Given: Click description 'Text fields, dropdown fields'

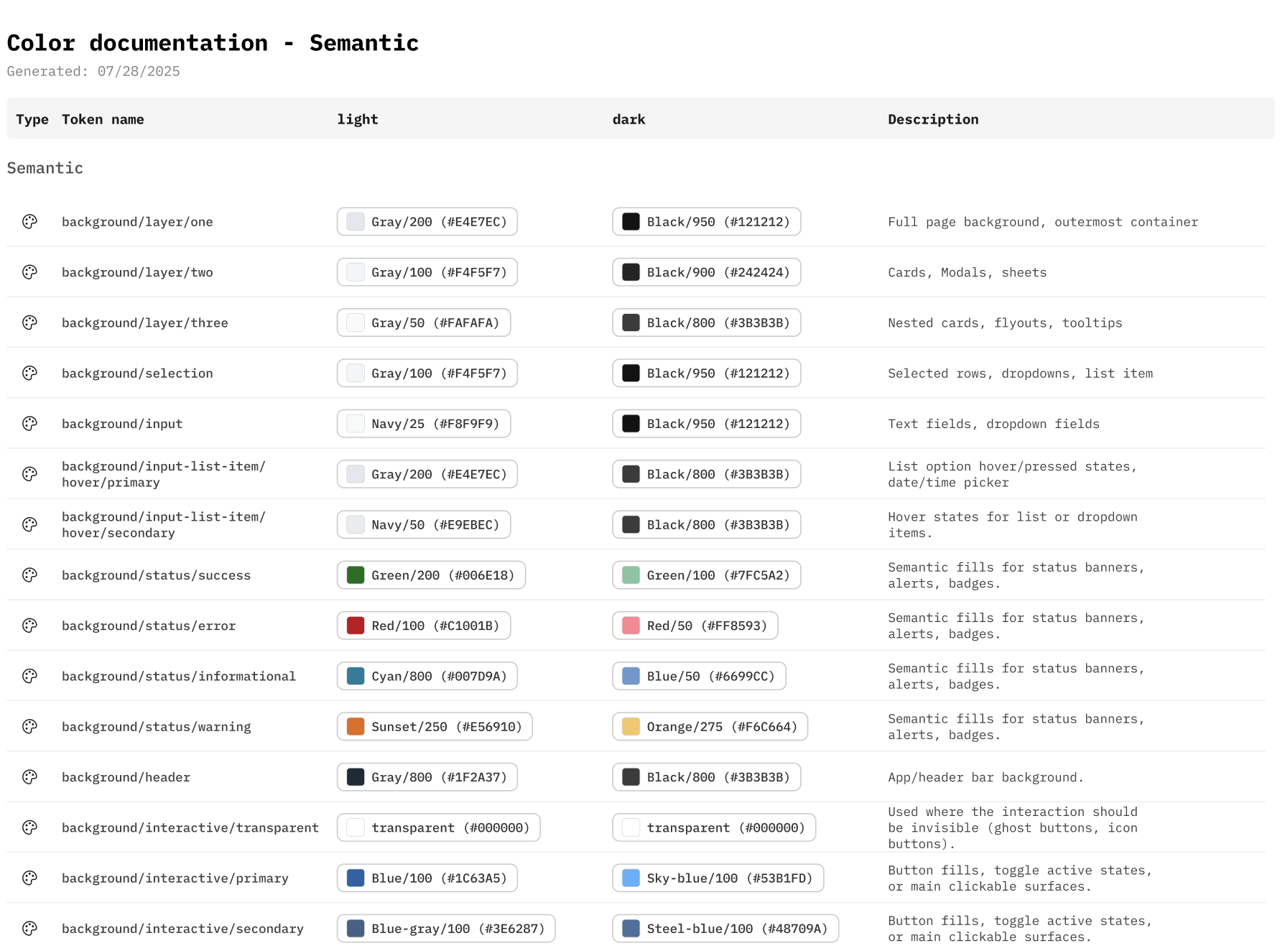Looking at the screenshot, I should [x=993, y=424].
